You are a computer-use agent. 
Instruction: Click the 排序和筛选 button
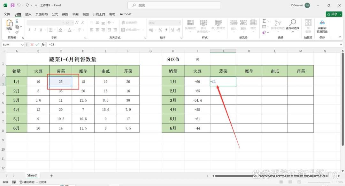[x=278, y=26]
